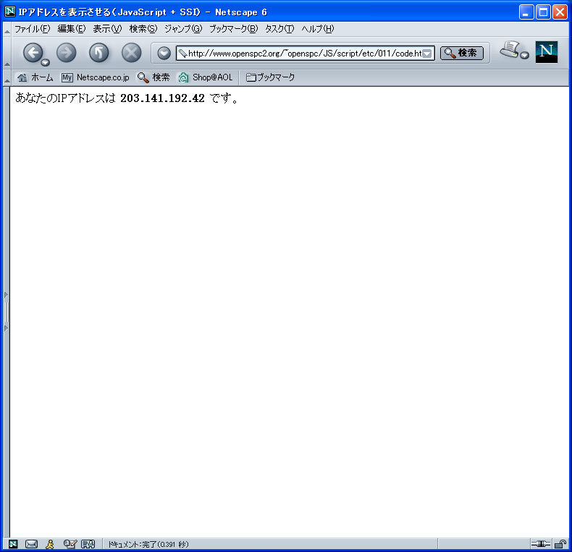
Task: Select the IP address 203.141.192.42 text
Action: tap(162, 98)
